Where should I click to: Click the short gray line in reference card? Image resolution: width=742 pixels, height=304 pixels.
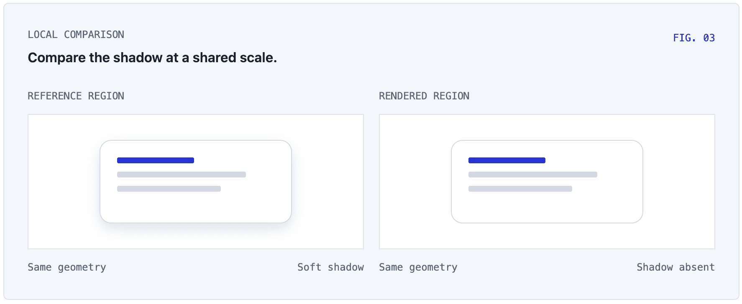169,189
